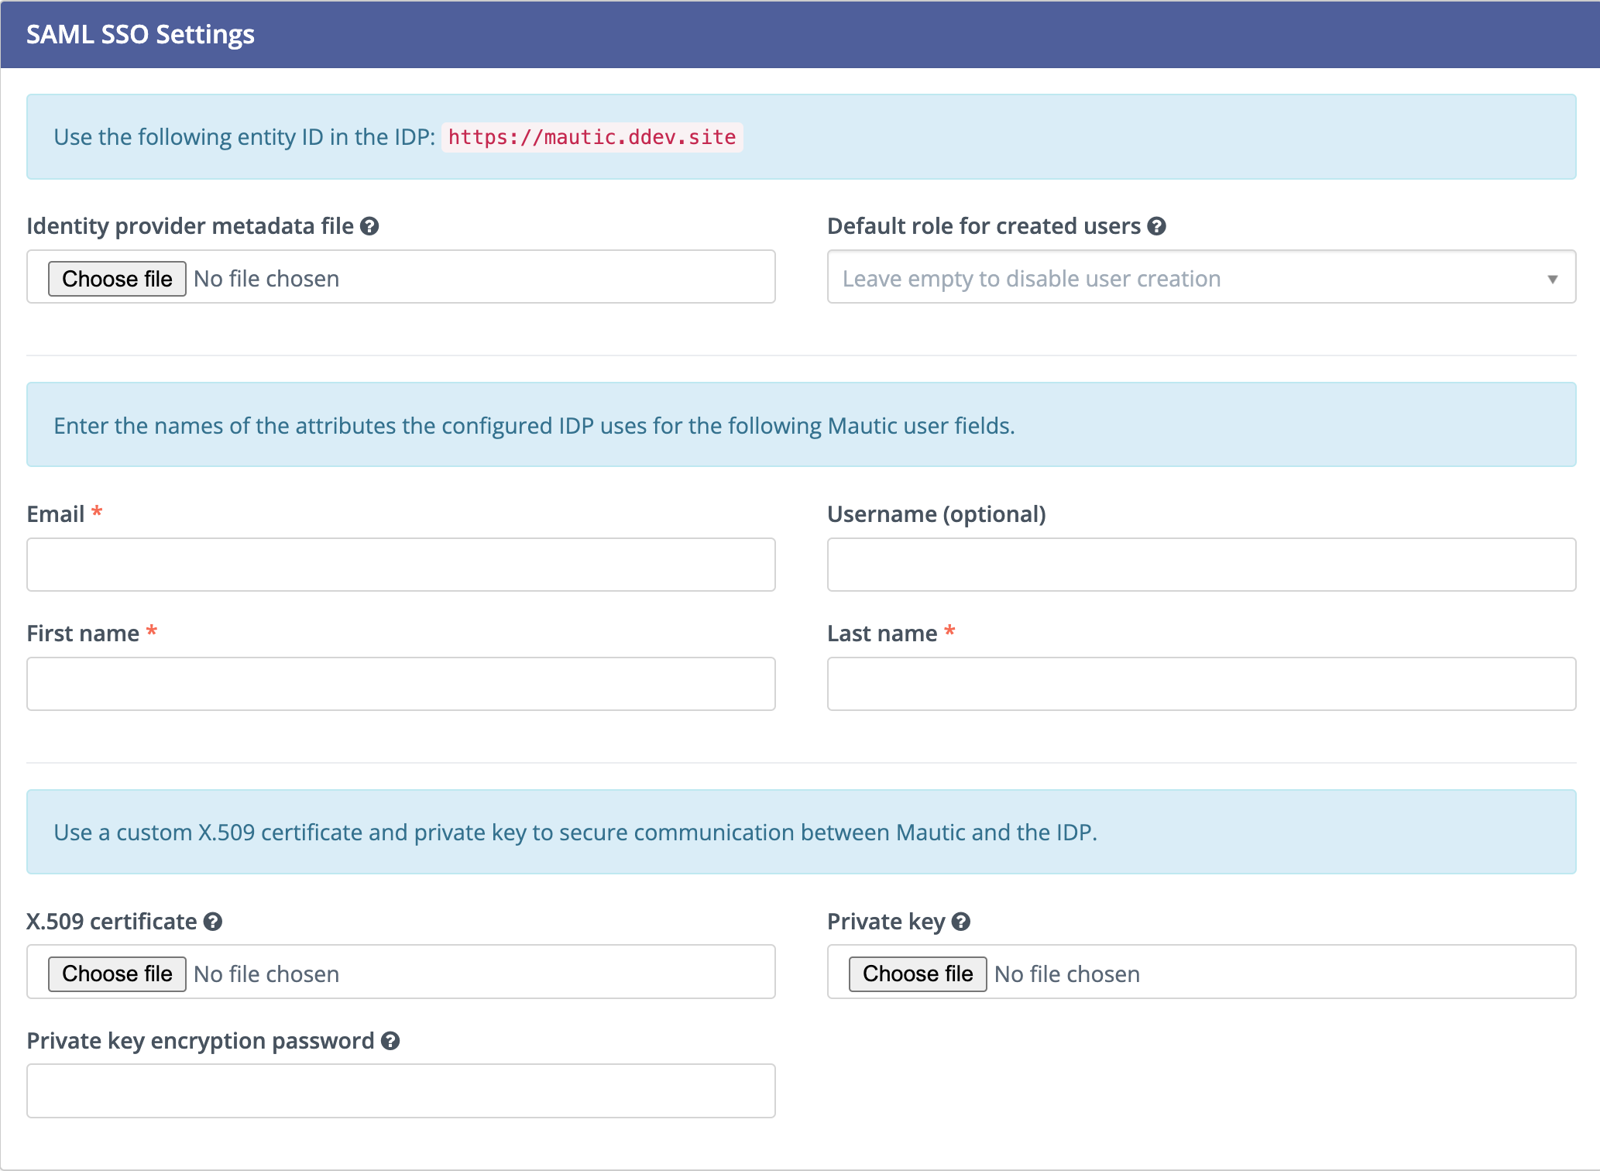Viewport: 1600px width, 1171px height.
Task: Click the entity ID URL mautic.ddev.site
Action: (x=592, y=137)
